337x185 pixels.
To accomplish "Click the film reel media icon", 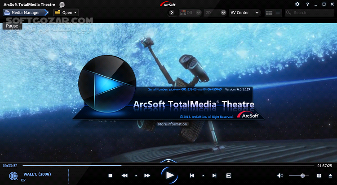I will point(13,176).
